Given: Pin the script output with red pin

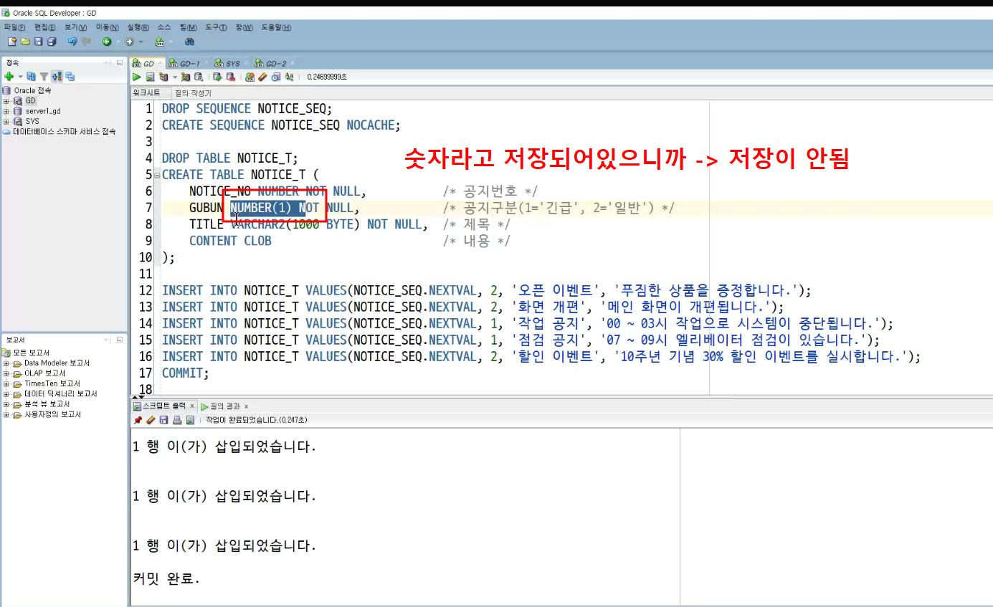Looking at the screenshot, I should pyautogui.click(x=138, y=420).
